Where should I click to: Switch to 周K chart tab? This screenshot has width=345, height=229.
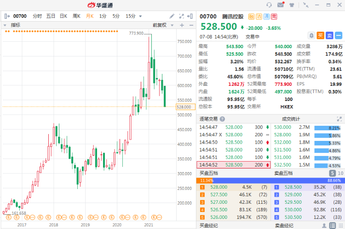(76, 16)
